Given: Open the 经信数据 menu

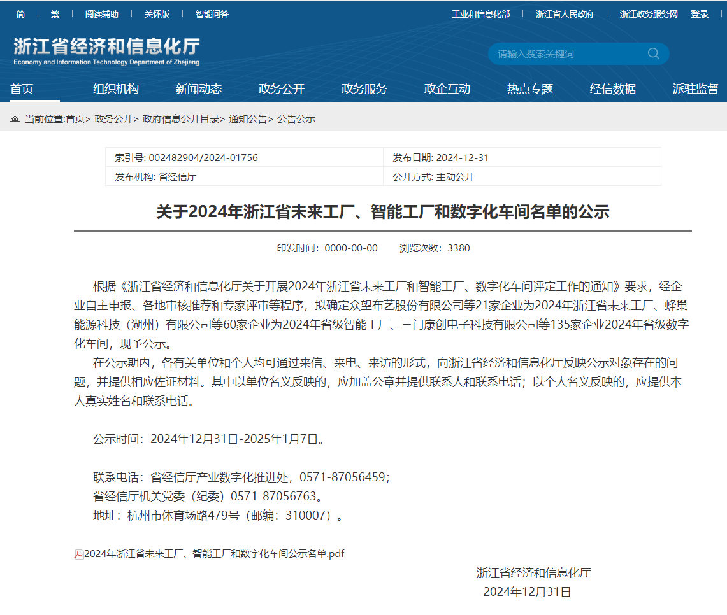Looking at the screenshot, I should pyautogui.click(x=613, y=89).
